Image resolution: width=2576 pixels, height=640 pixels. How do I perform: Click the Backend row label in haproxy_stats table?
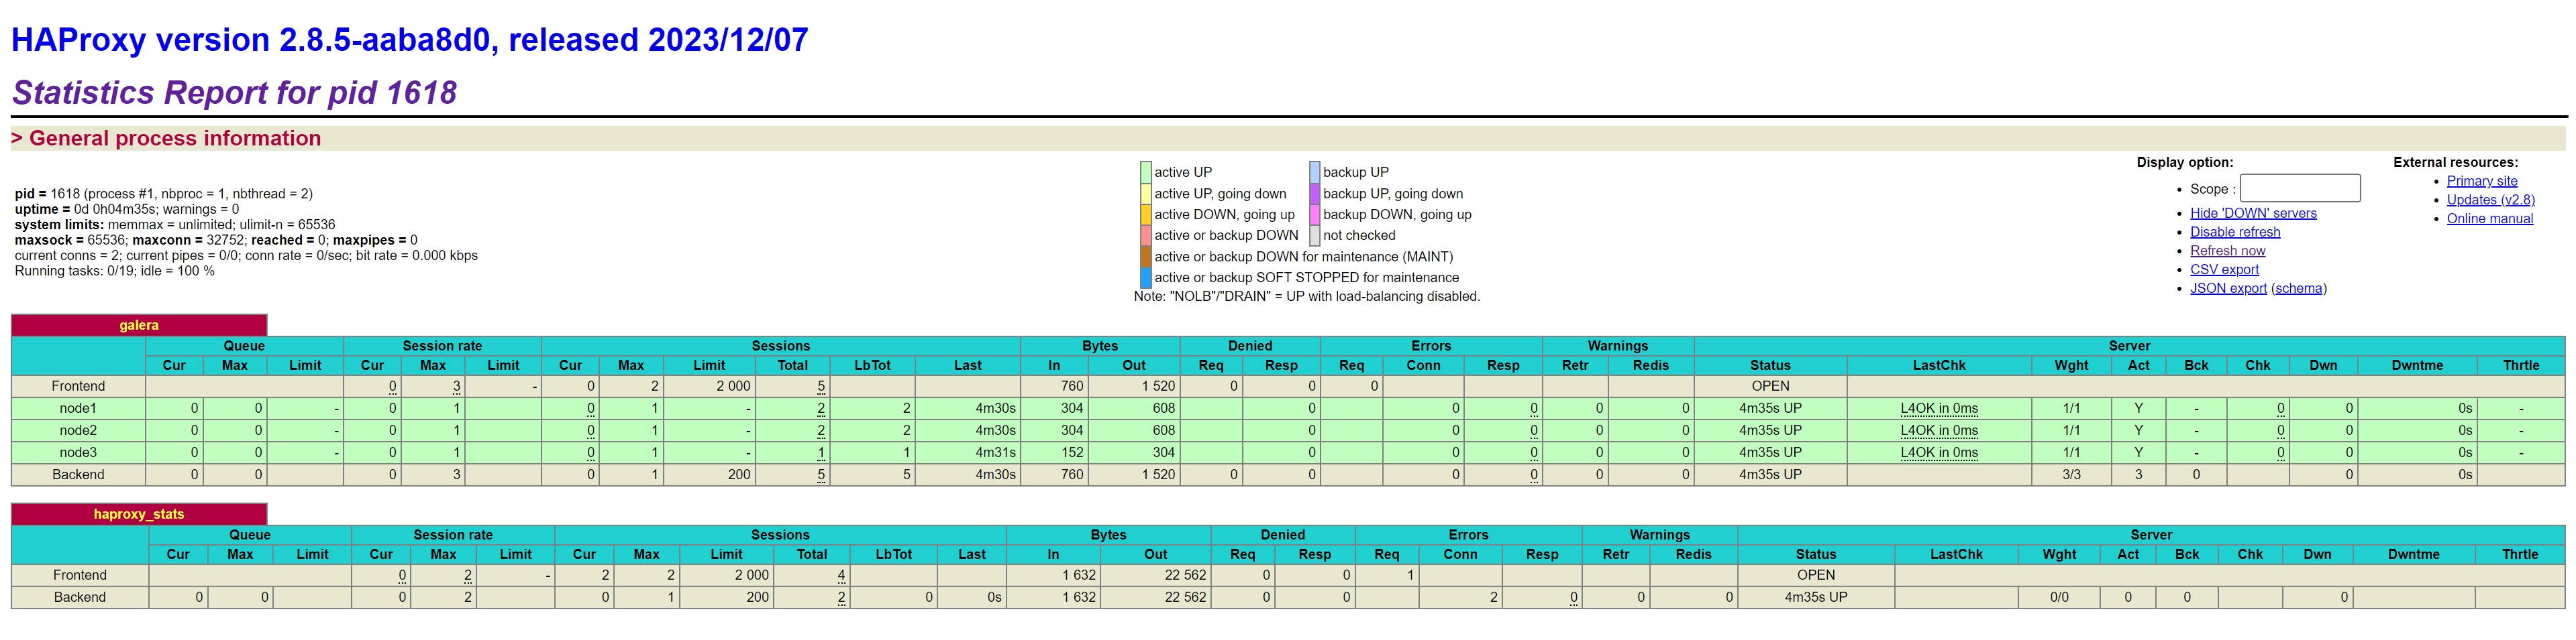click(x=80, y=597)
